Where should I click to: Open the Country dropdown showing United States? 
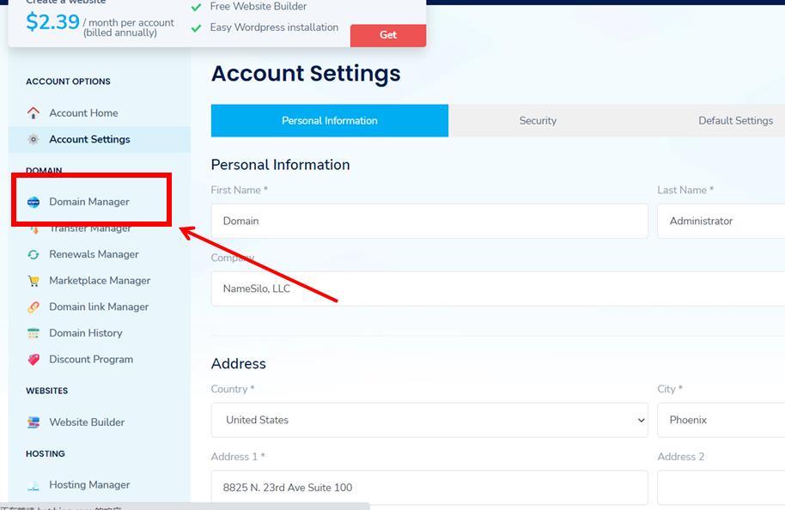[x=429, y=420]
